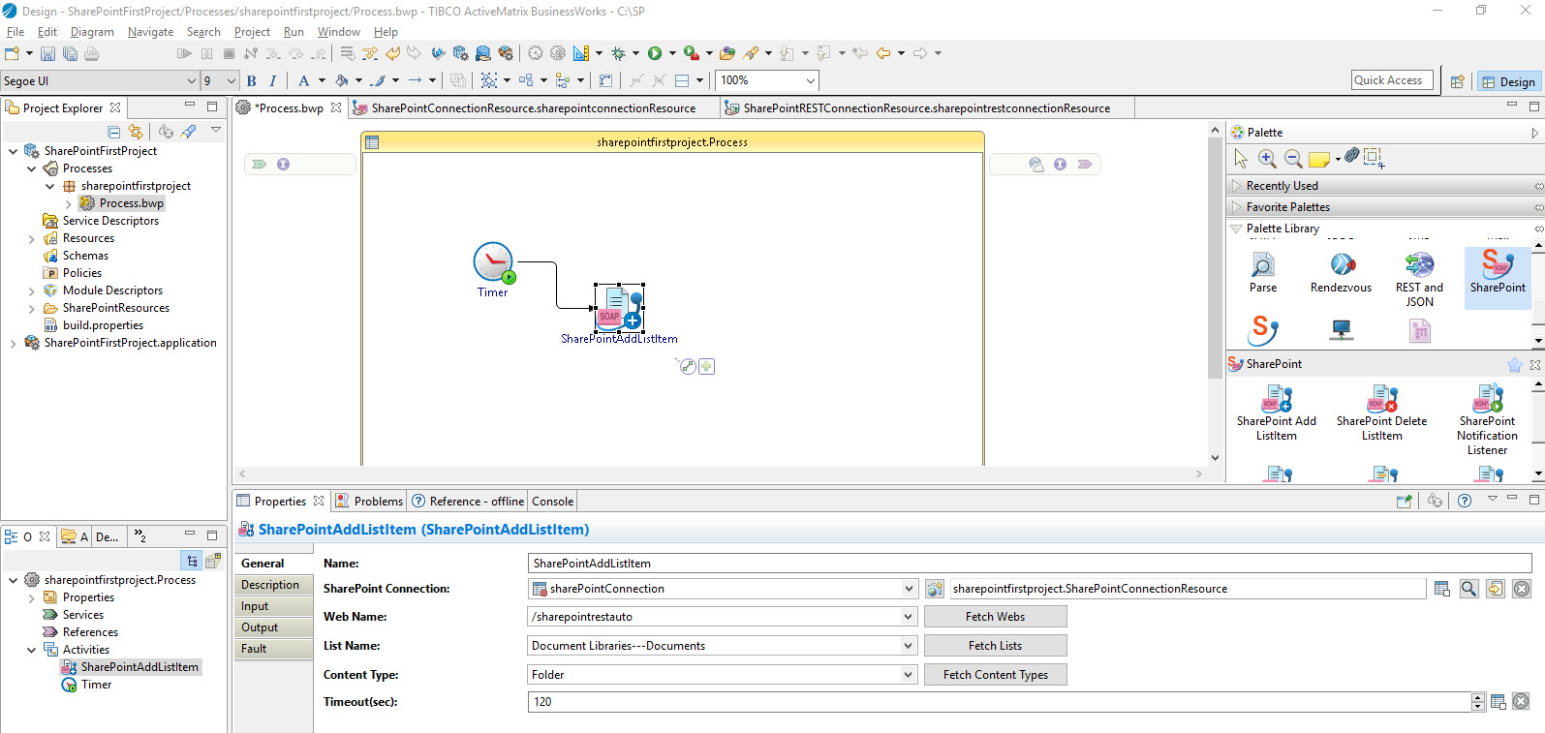Pick SharePoint Delete ListItem from the palette
This screenshot has width=1545, height=733.
[1382, 413]
